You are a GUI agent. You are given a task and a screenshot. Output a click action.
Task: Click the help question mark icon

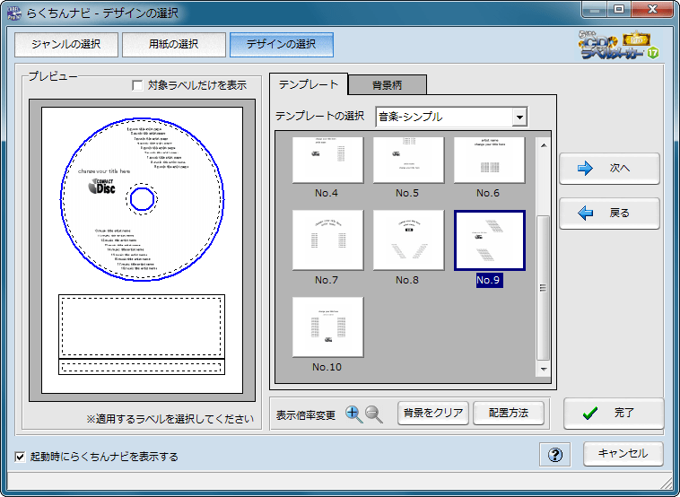pos(555,455)
